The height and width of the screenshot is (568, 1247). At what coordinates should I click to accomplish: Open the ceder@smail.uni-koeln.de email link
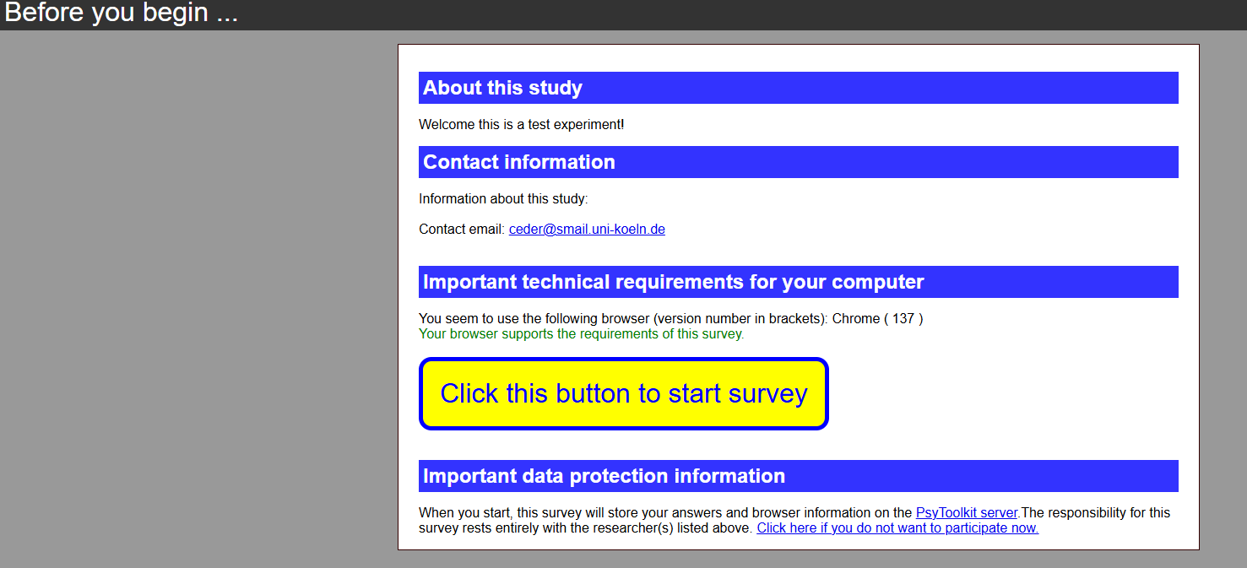[587, 230]
